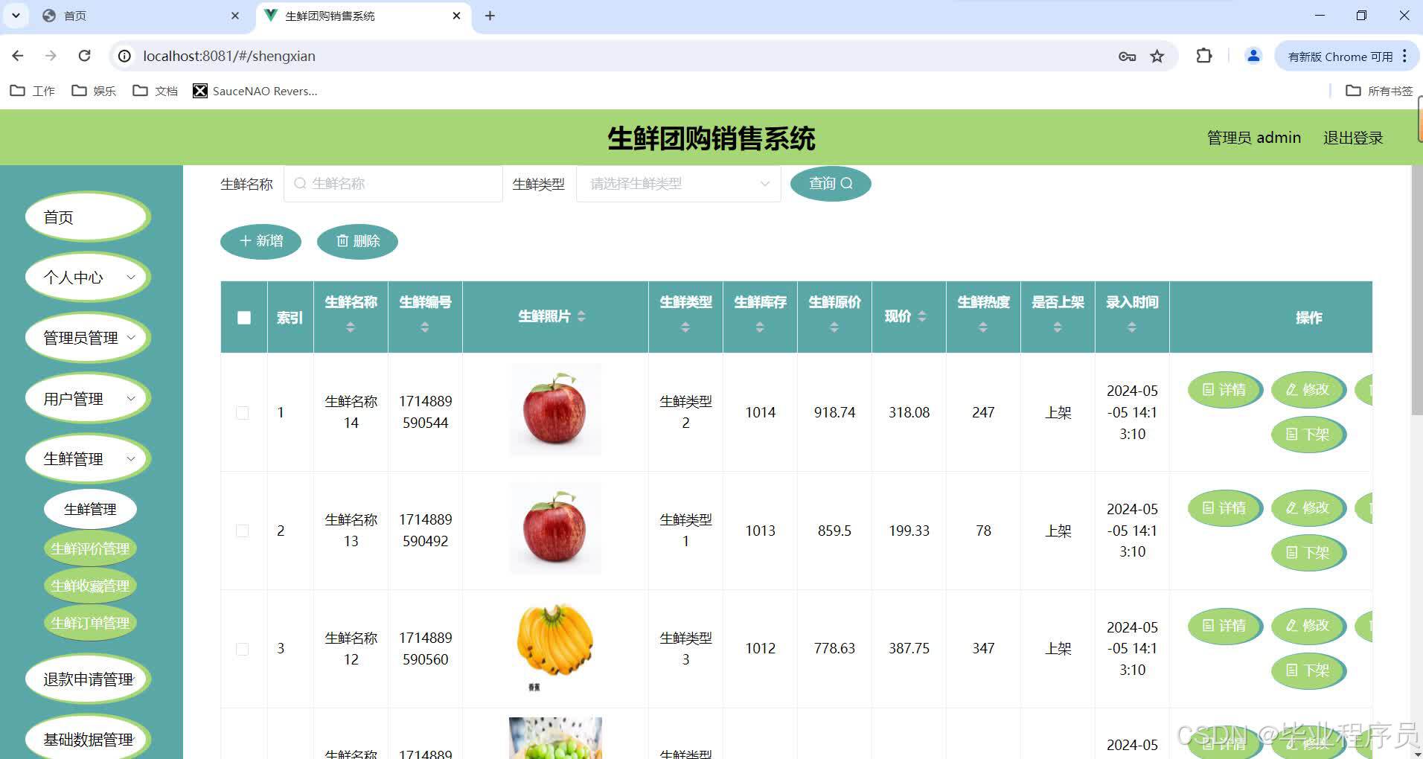Image resolution: width=1423 pixels, height=759 pixels.
Task: Sort by 生鲜热度 column arrows
Action: click(x=983, y=327)
